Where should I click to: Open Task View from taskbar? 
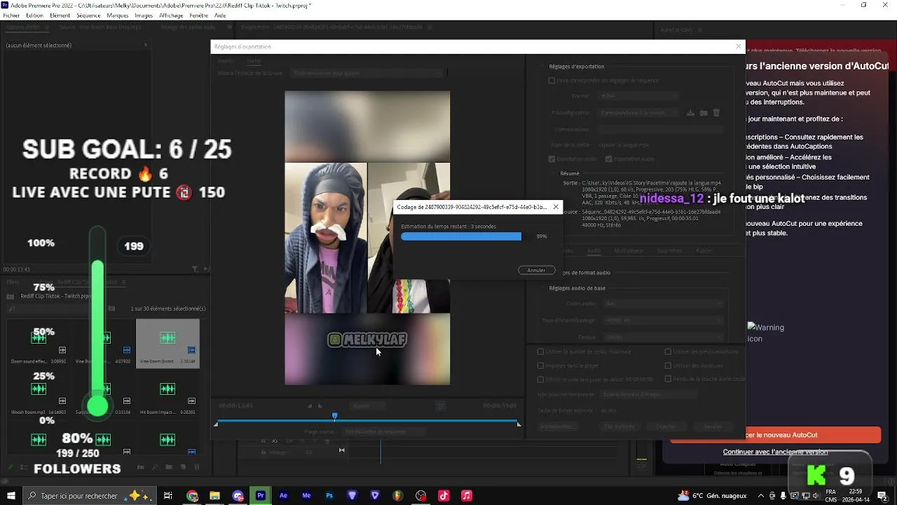[x=168, y=496]
